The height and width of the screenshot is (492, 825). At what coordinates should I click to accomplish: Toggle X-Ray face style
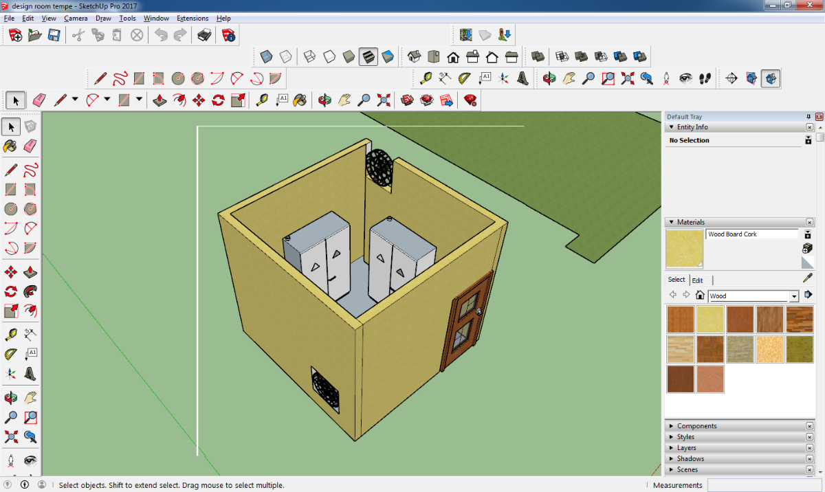(266, 56)
